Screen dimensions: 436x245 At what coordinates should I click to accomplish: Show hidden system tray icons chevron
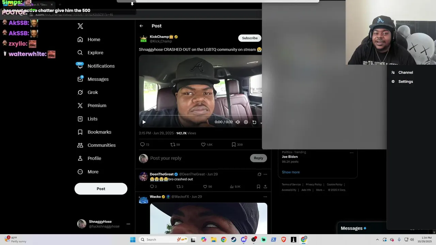click(377, 240)
